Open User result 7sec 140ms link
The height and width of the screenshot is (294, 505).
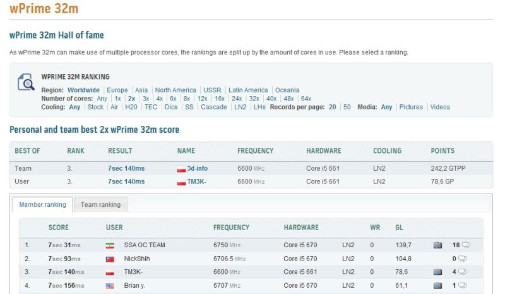tap(126, 181)
